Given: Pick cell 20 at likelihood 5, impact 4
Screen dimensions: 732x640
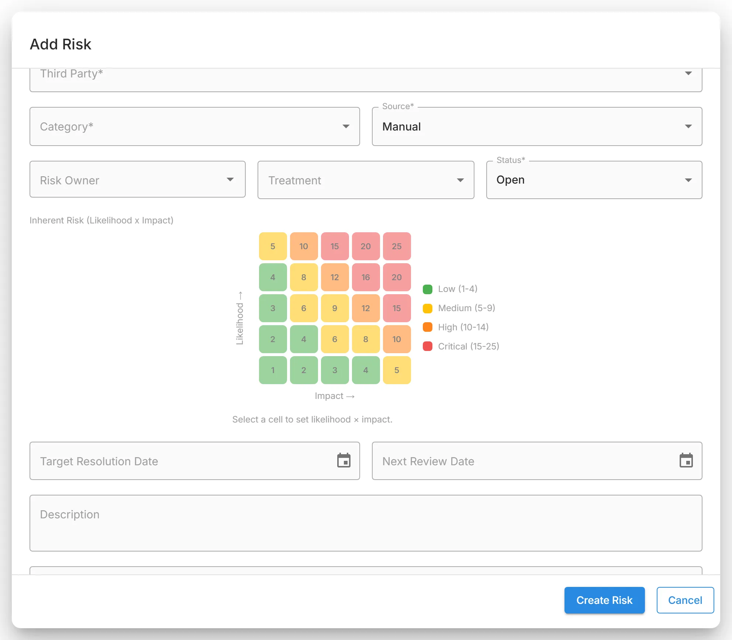Looking at the screenshot, I should [366, 246].
